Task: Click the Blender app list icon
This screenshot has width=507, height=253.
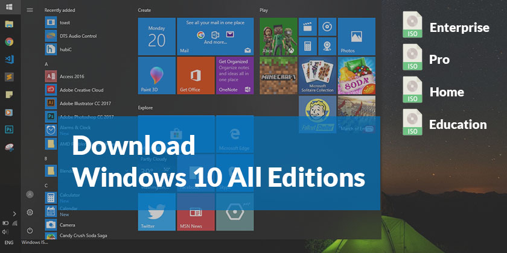Action: click(x=51, y=170)
